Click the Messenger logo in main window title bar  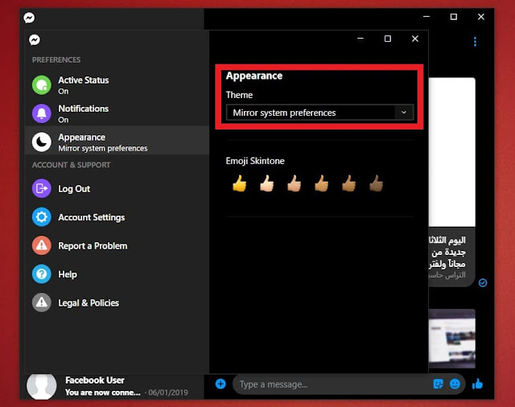point(29,18)
